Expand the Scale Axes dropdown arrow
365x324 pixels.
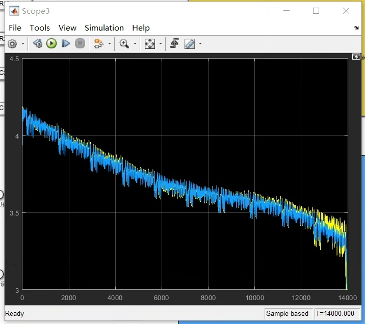coord(161,43)
